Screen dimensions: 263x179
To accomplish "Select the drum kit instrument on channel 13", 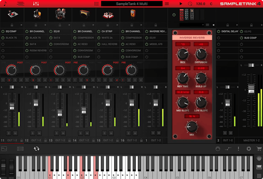I will coord(60,14).
